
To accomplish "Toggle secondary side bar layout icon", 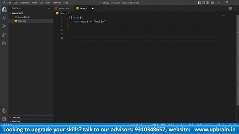I will (207, 3).
